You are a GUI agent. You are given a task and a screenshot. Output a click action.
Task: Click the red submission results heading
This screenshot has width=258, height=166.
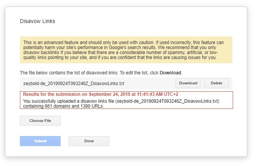click(100, 94)
